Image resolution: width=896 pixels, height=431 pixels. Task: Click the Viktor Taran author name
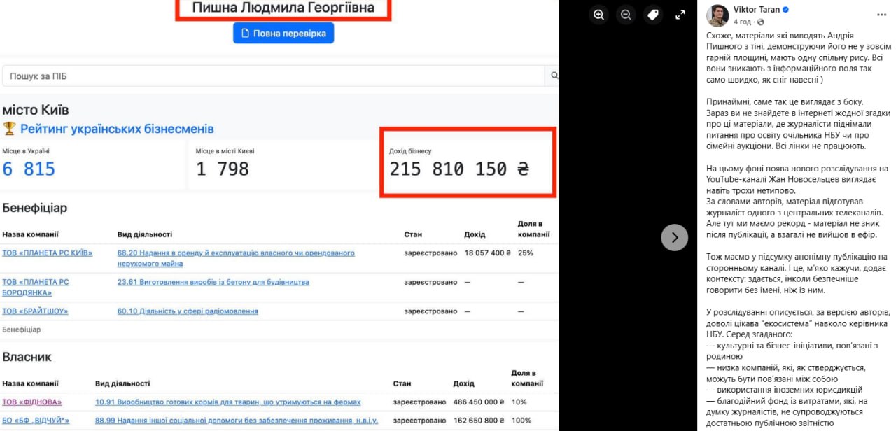click(x=755, y=10)
